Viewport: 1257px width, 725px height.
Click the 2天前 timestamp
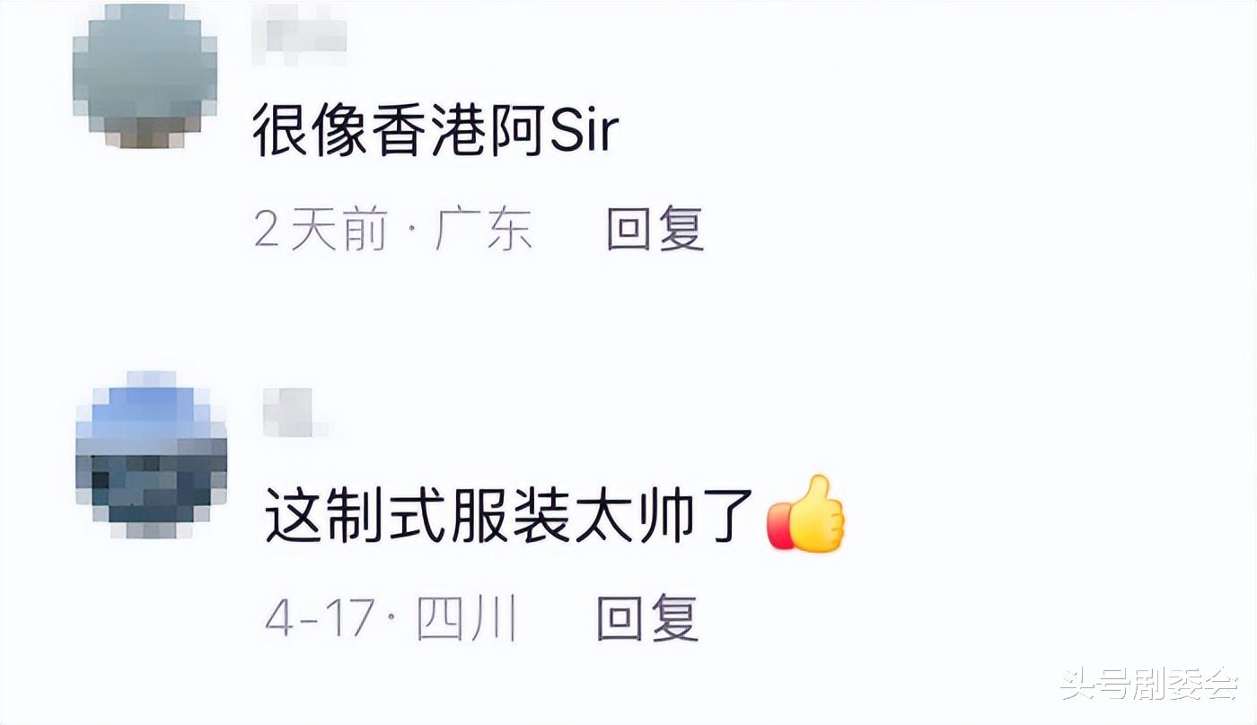(321, 230)
